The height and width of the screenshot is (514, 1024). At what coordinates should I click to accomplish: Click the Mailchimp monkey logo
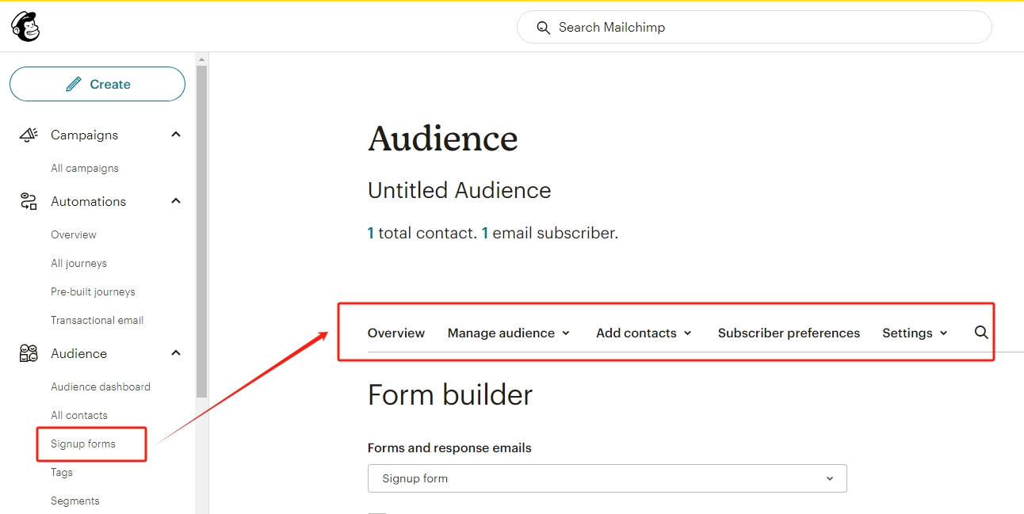pyautogui.click(x=25, y=27)
